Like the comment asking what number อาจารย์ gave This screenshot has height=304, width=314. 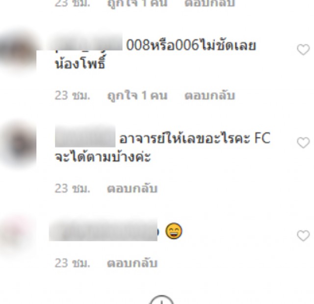pos(303,143)
